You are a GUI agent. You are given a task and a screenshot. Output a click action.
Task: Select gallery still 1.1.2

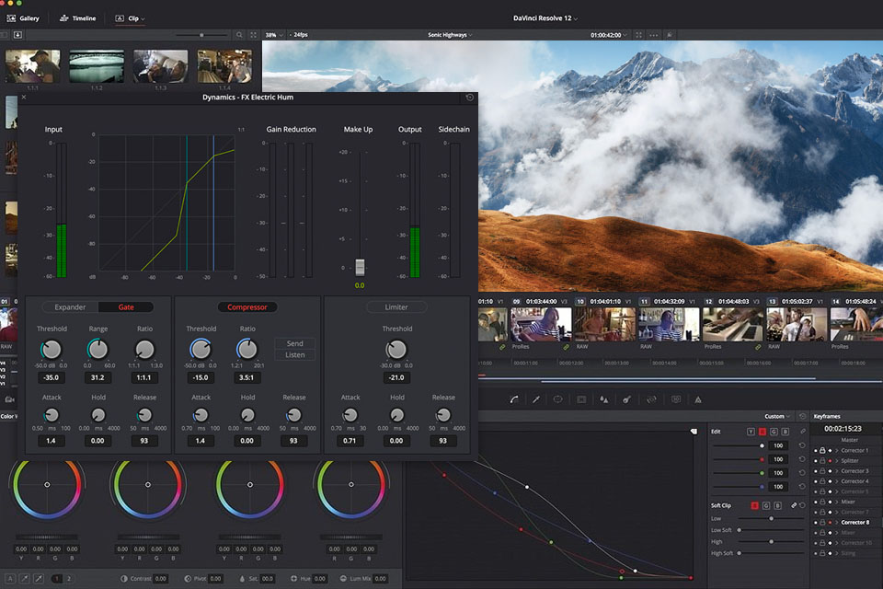(97, 66)
